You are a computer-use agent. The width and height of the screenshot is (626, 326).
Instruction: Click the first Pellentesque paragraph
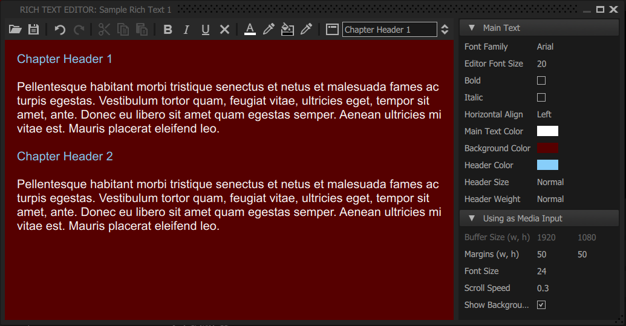[229, 108]
